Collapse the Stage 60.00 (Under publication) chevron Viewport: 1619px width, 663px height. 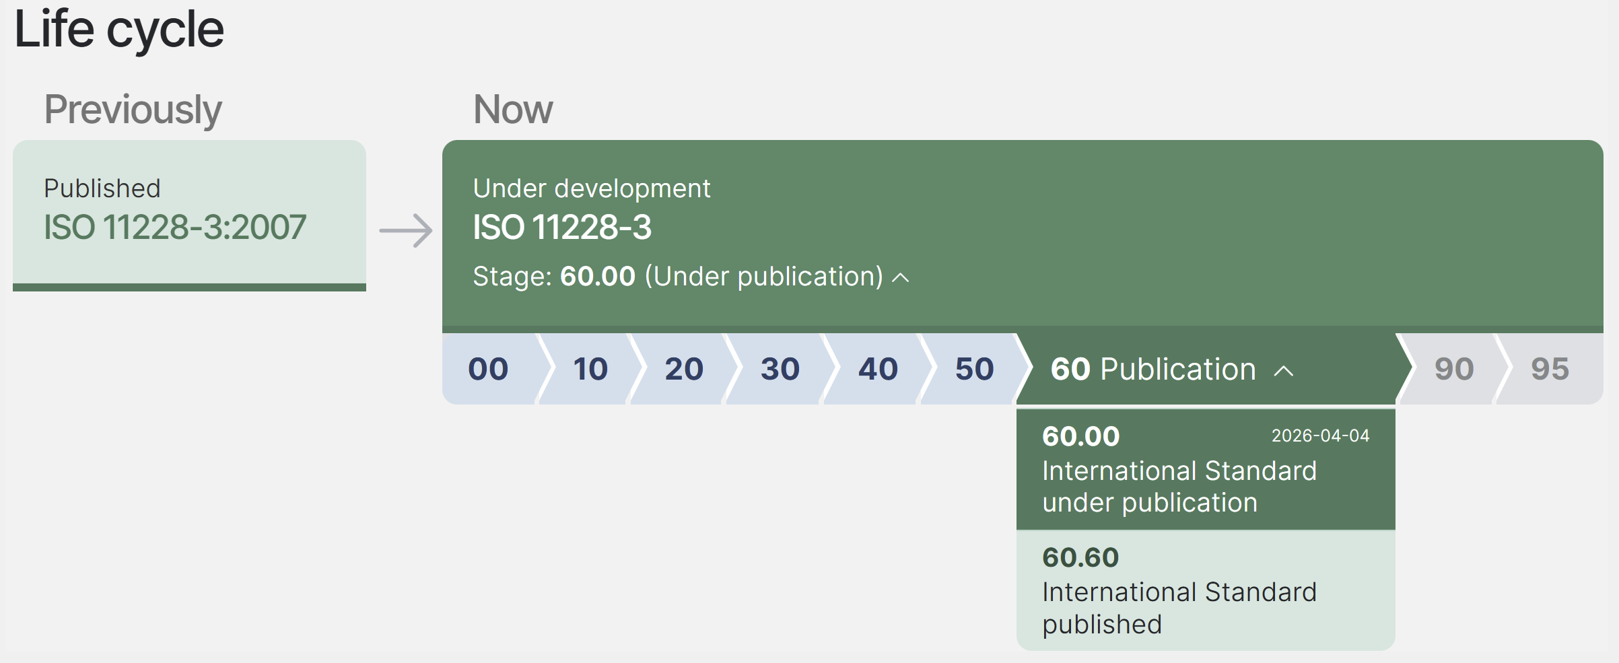pos(900,277)
